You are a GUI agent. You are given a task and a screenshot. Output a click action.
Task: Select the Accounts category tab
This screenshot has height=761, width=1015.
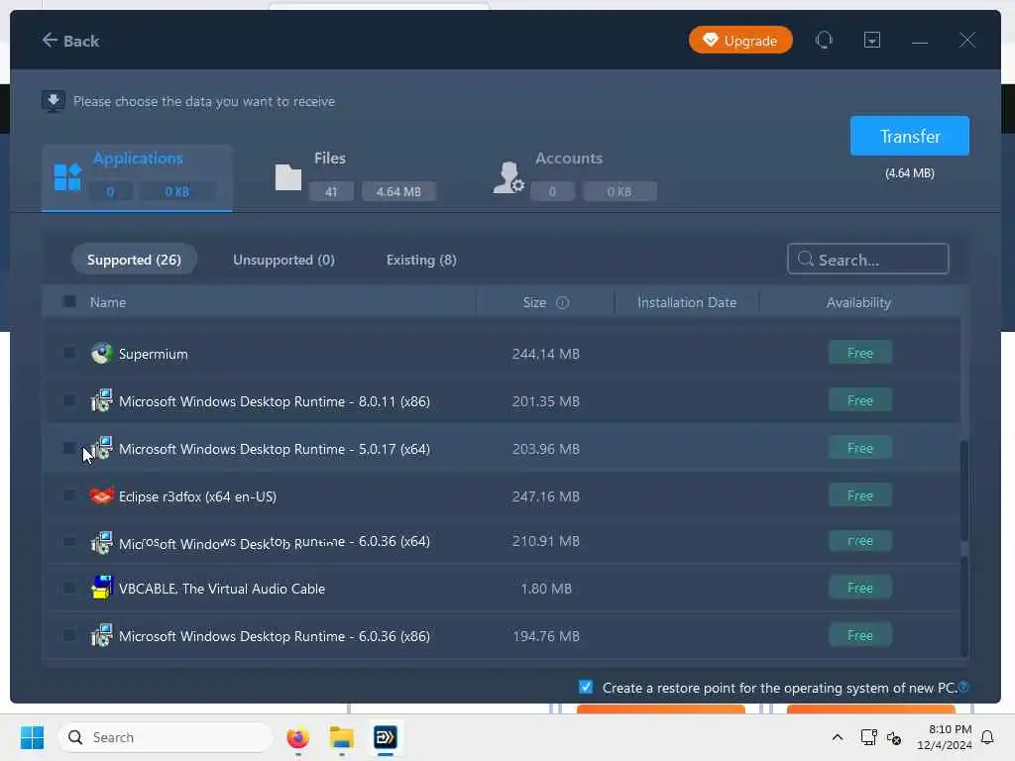(x=576, y=178)
